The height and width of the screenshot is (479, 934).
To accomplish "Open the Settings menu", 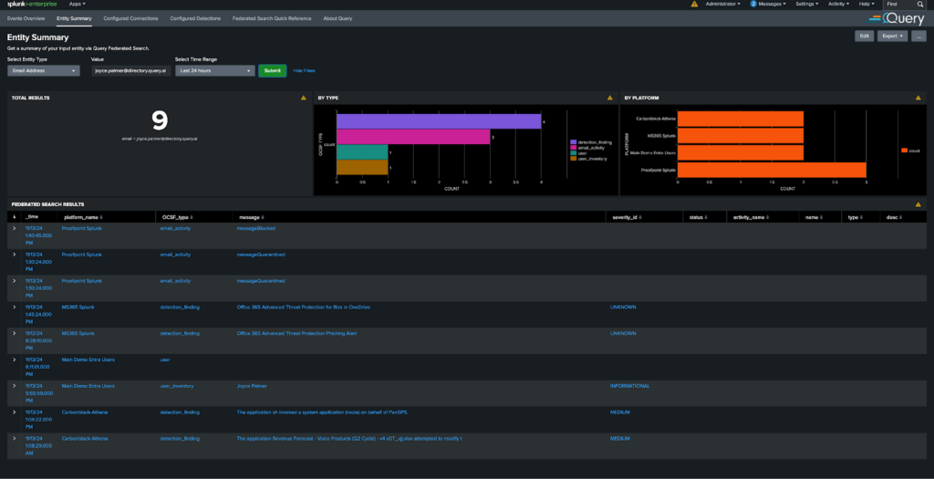I will (x=806, y=5).
